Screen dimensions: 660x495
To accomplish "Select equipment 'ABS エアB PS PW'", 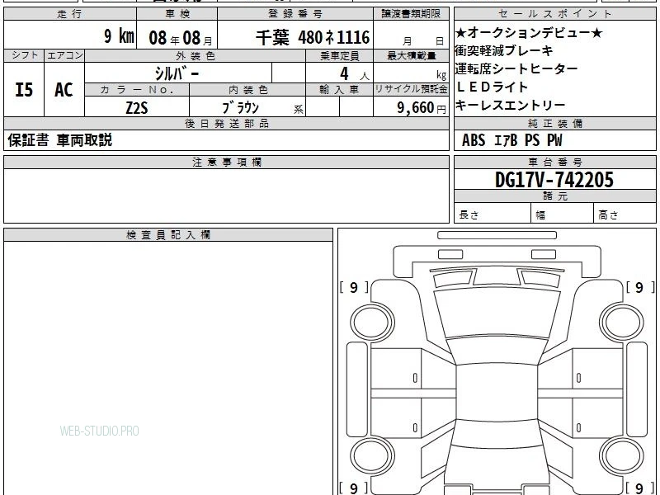I will click(x=511, y=140).
